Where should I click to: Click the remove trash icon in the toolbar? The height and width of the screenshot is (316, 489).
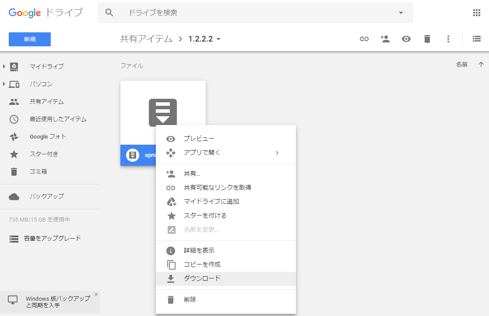[x=427, y=39]
